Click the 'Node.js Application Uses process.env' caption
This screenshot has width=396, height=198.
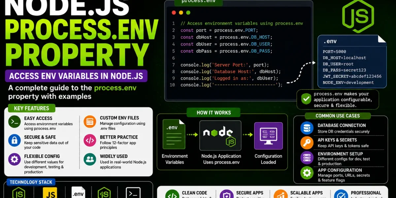coord(221,159)
